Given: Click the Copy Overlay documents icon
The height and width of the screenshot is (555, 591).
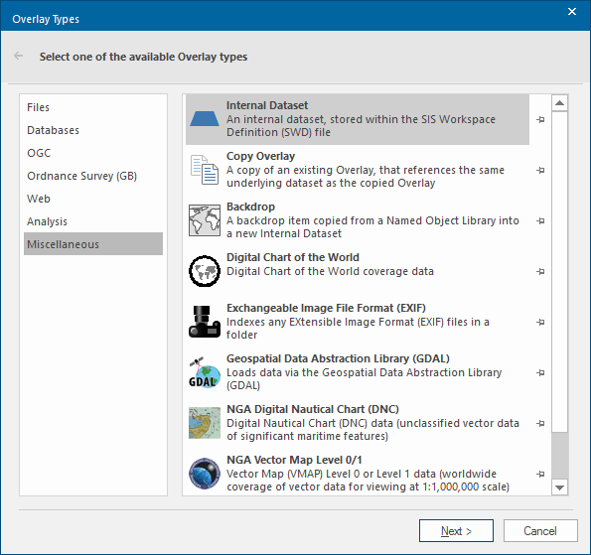Looking at the screenshot, I should click(205, 170).
